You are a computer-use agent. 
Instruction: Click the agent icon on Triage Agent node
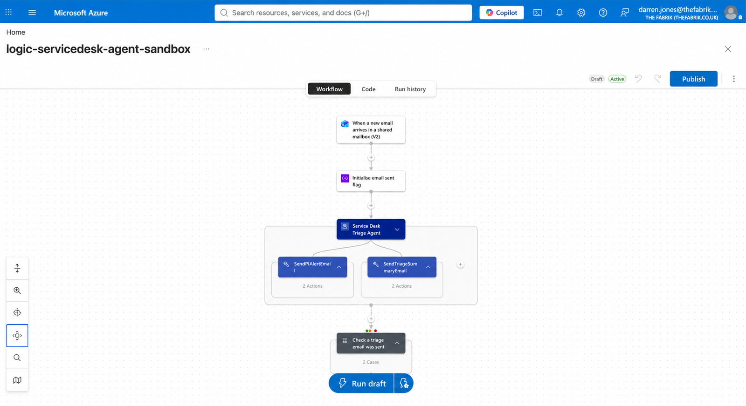click(345, 226)
